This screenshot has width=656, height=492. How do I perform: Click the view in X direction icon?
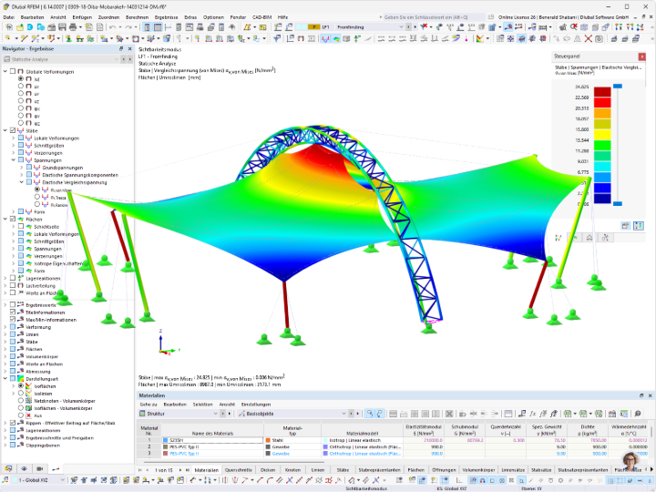[x=619, y=27]
